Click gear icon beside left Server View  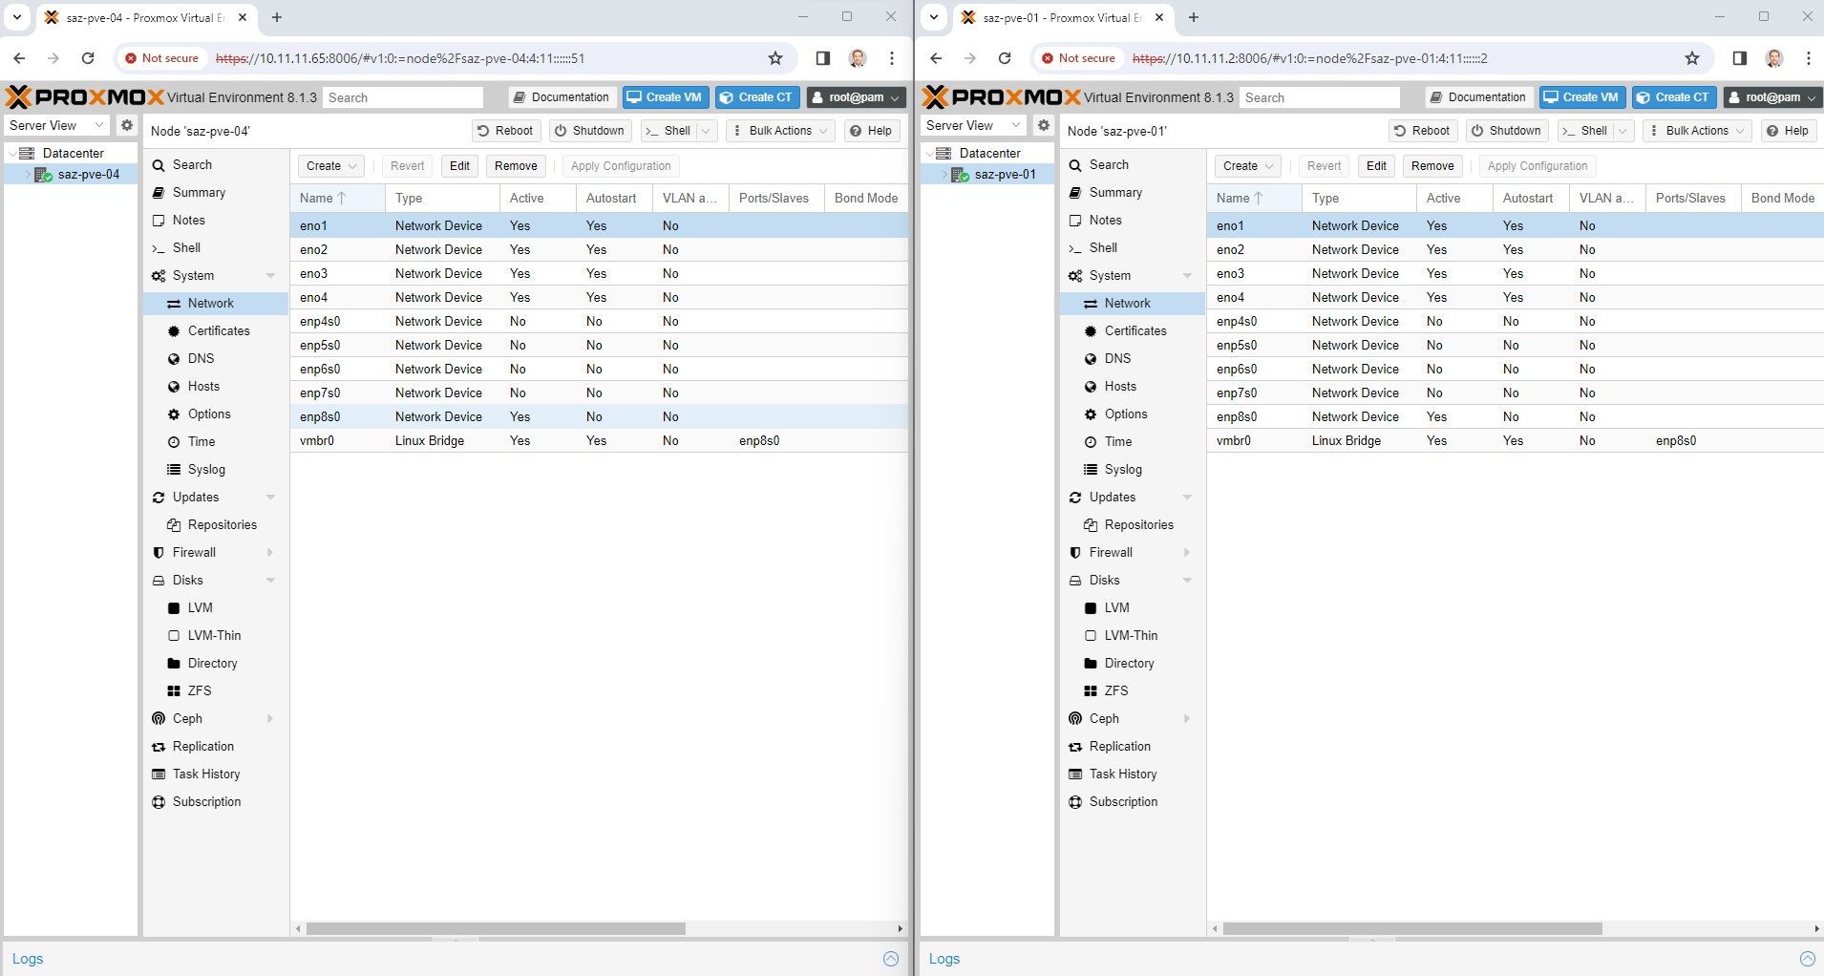[126, 125]
